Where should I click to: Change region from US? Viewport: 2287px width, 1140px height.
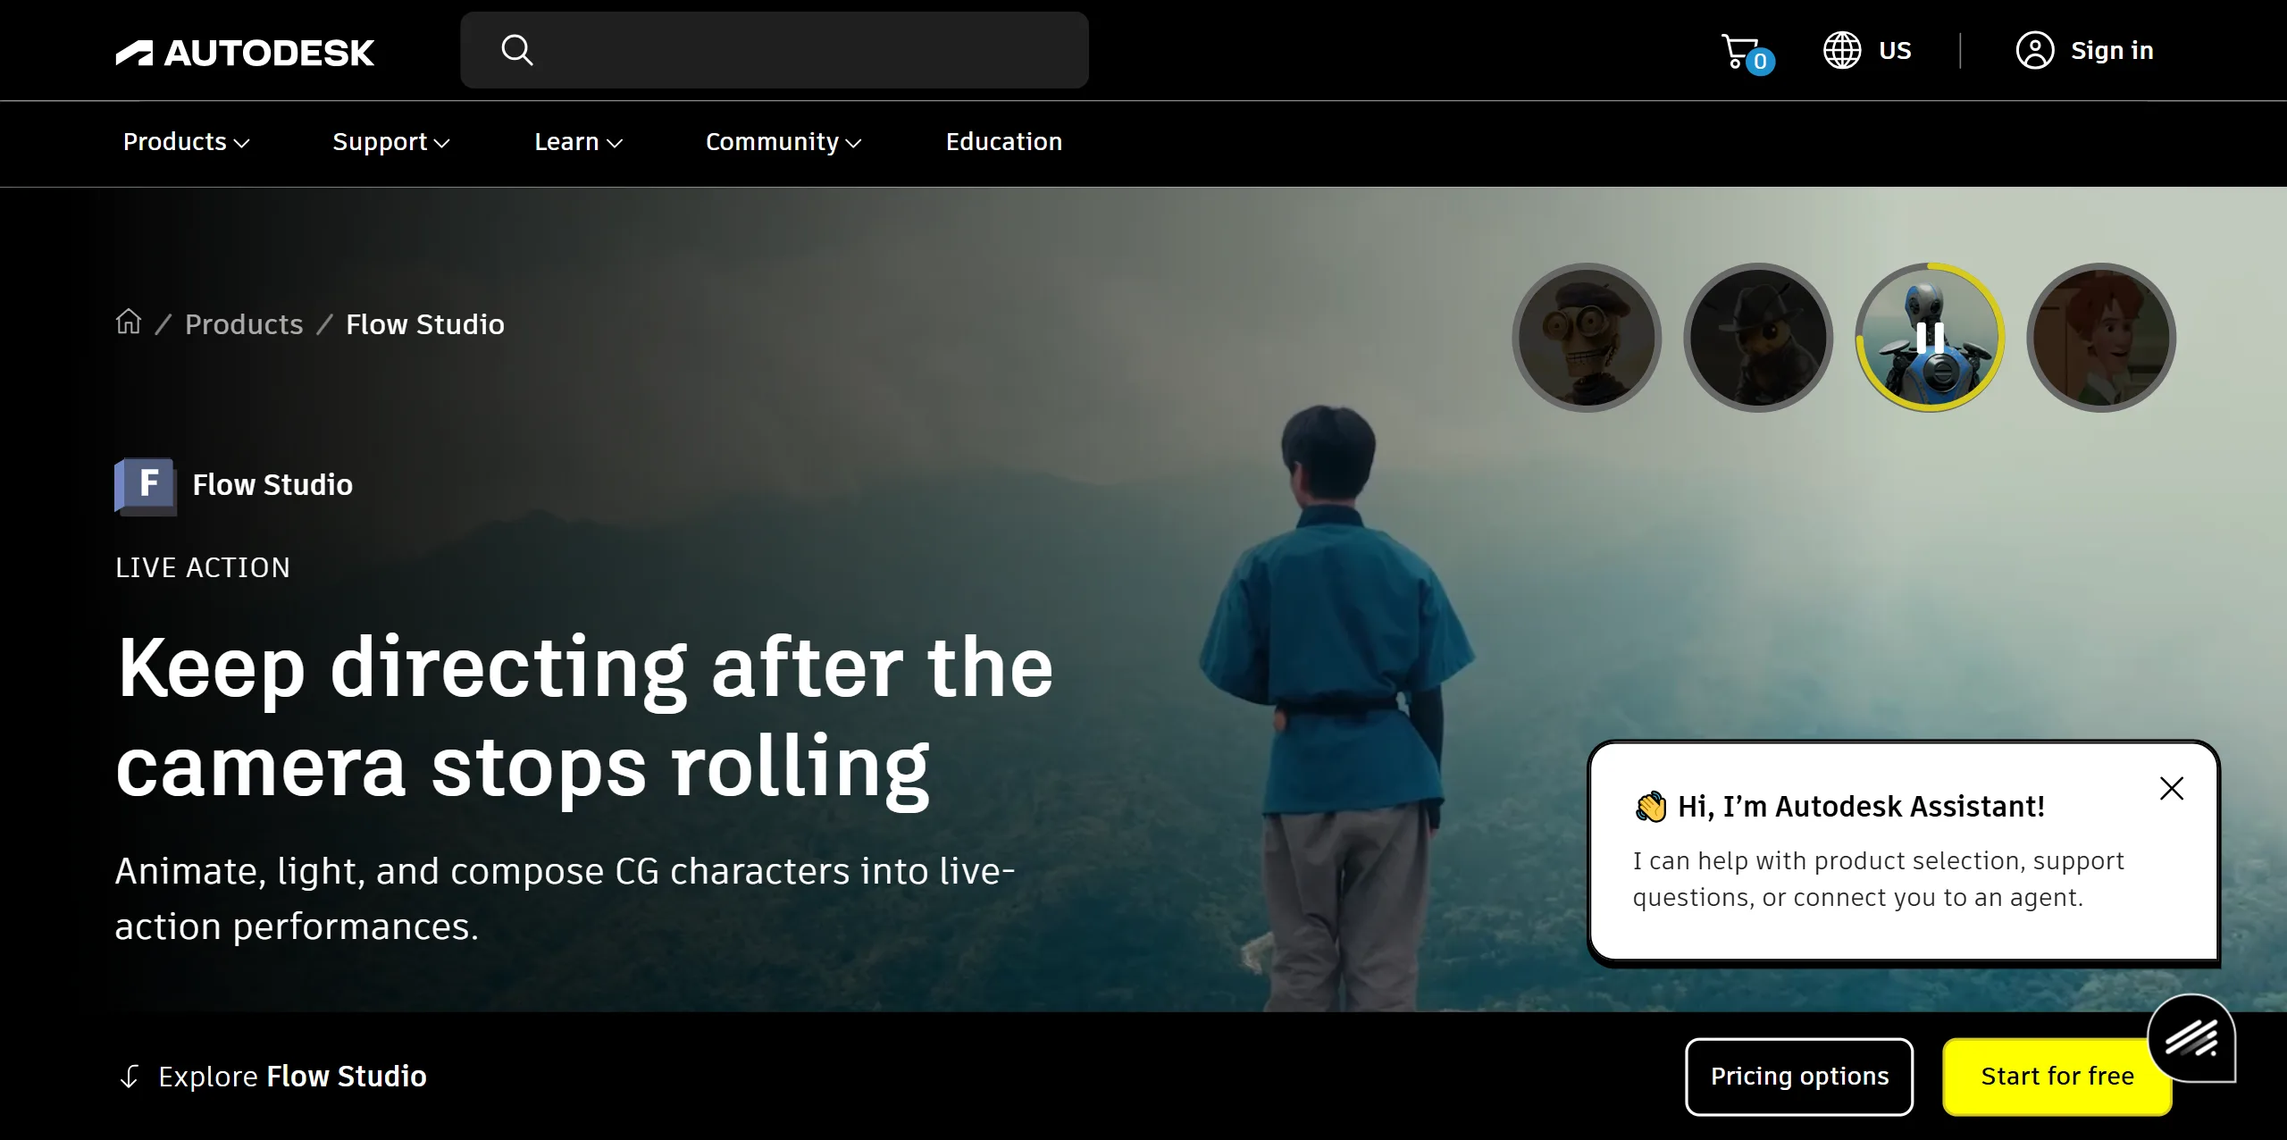(1894, 51)
